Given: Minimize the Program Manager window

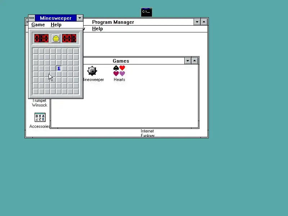Looking at the screenshot, I should coord(197,22).
